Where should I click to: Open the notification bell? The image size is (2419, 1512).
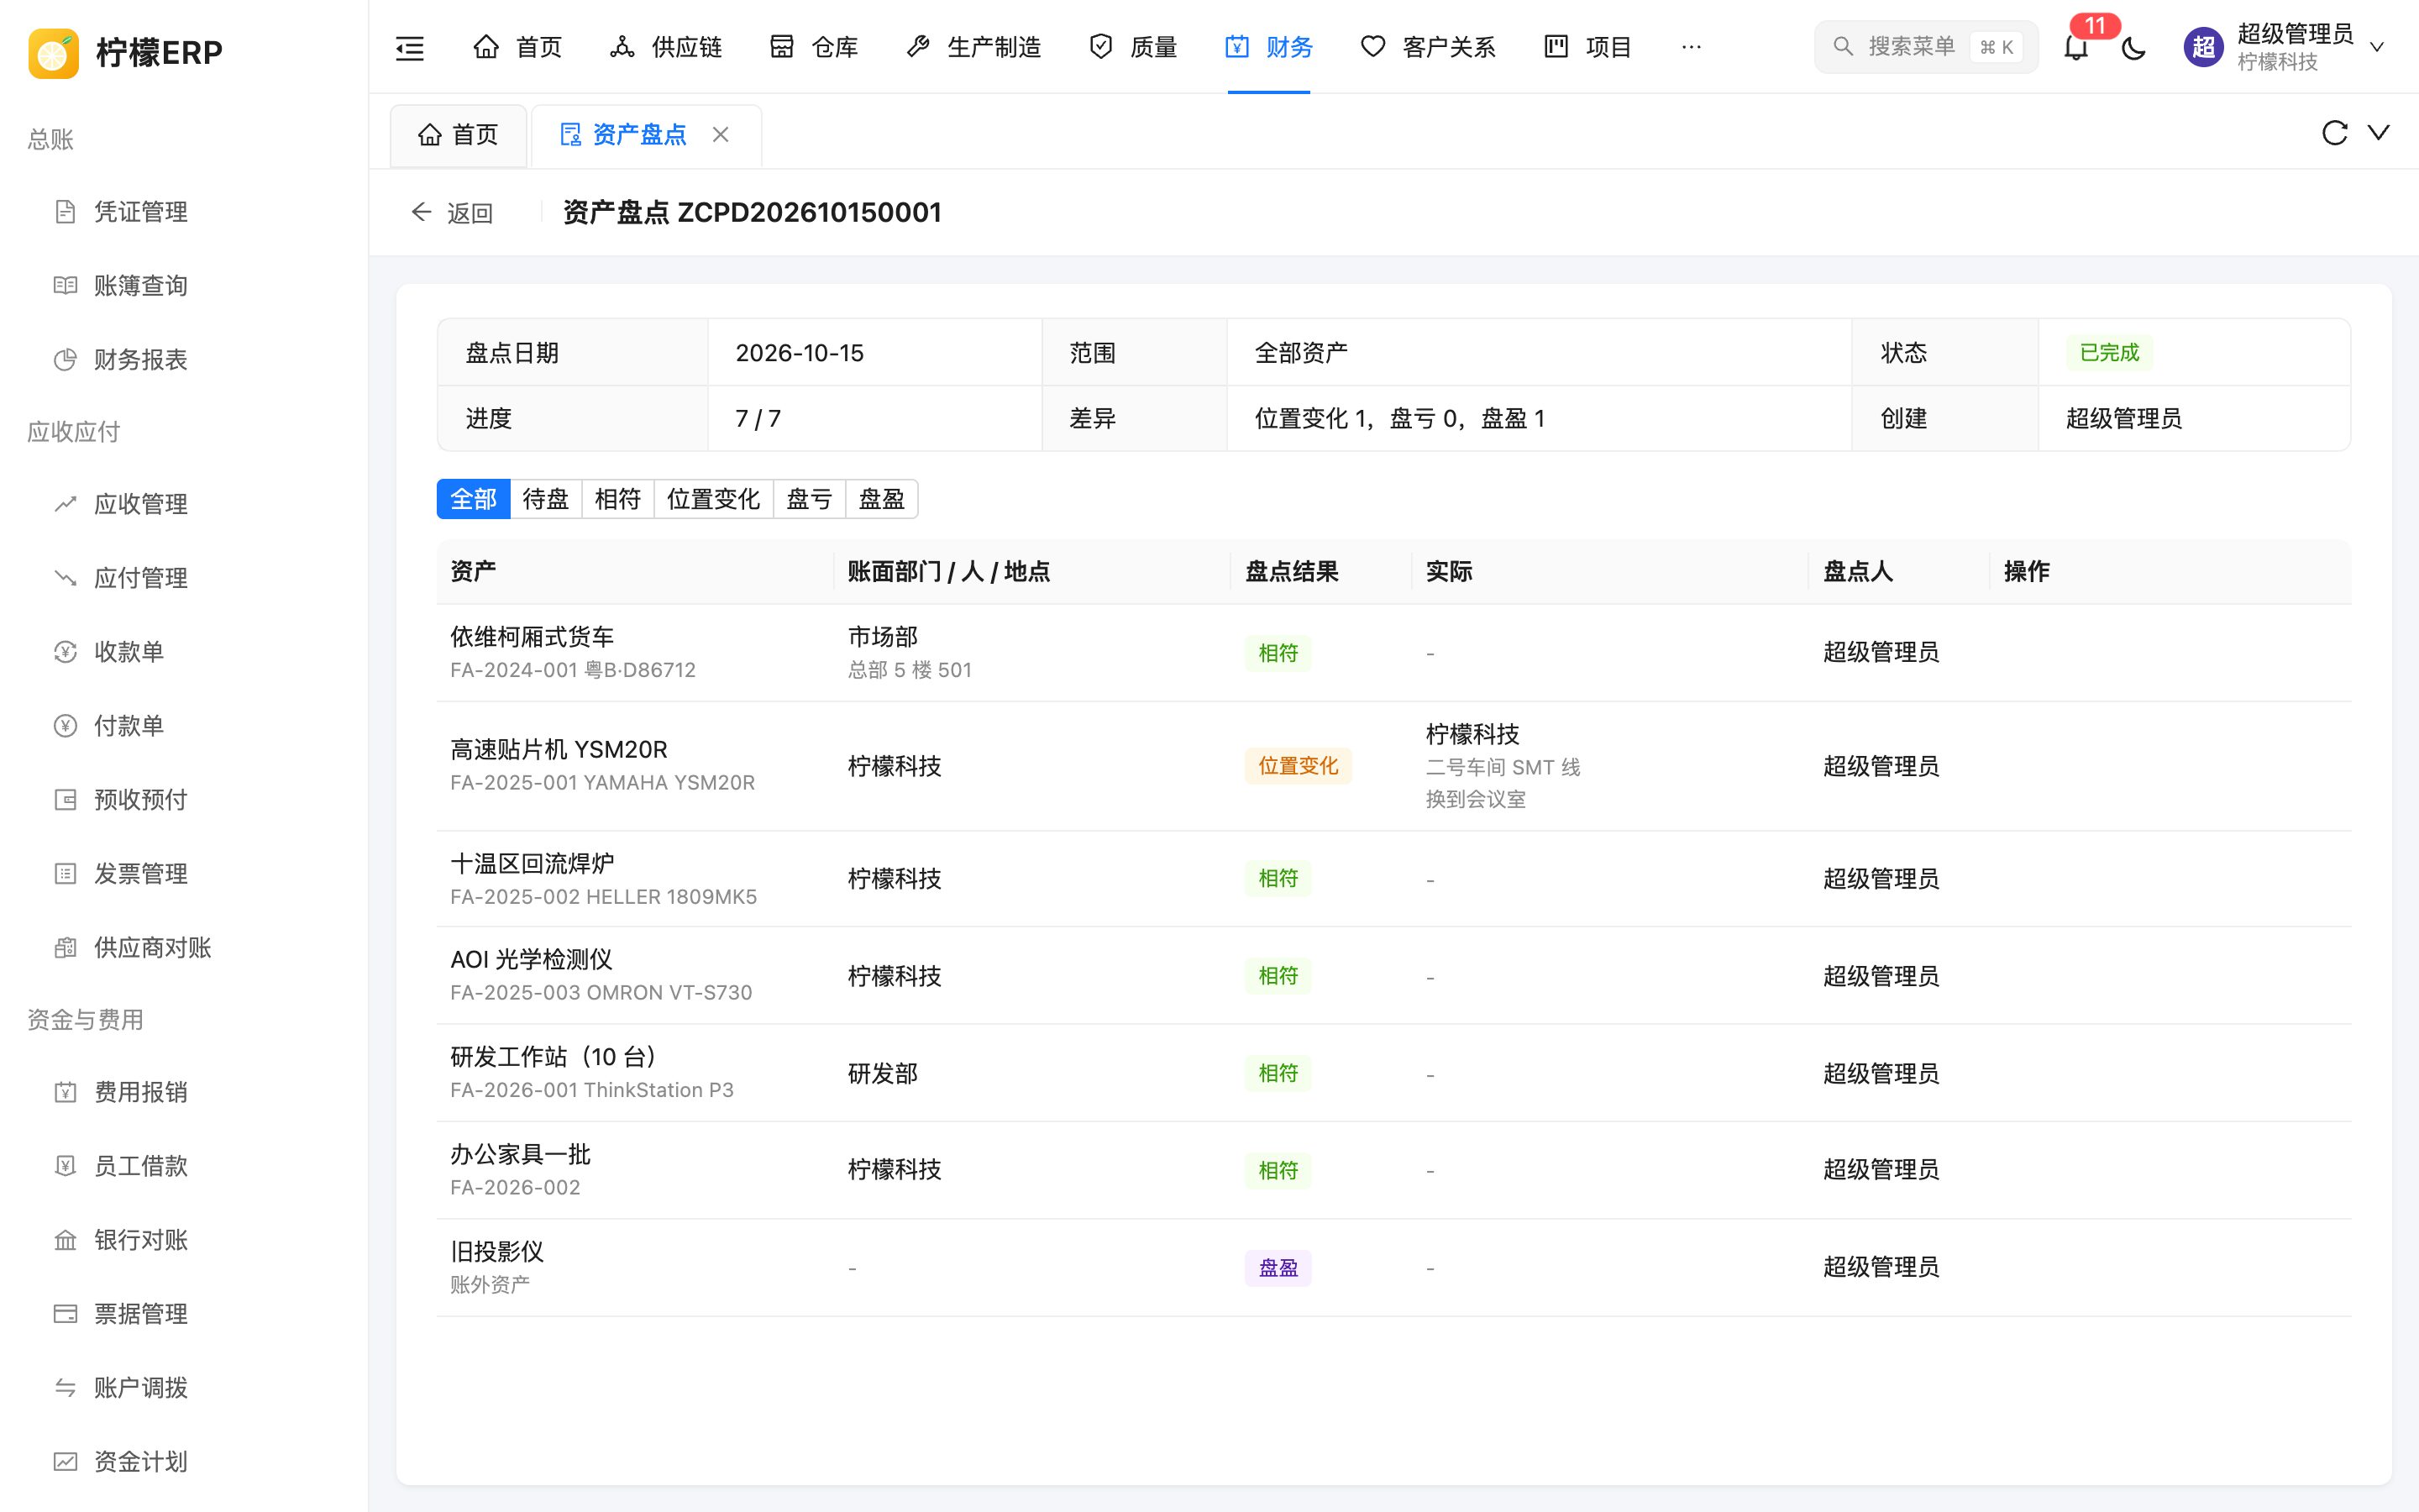pyautogui.click(x=2076, y=47)
